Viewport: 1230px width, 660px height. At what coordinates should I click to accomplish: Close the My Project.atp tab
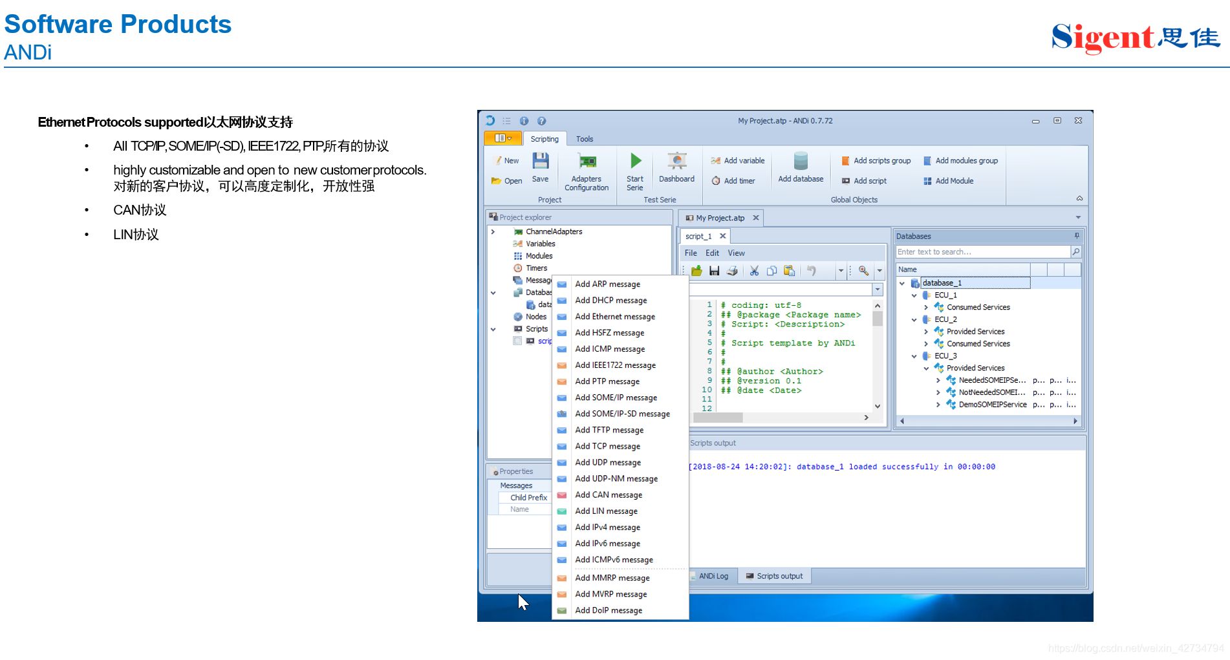coord(755,218)
